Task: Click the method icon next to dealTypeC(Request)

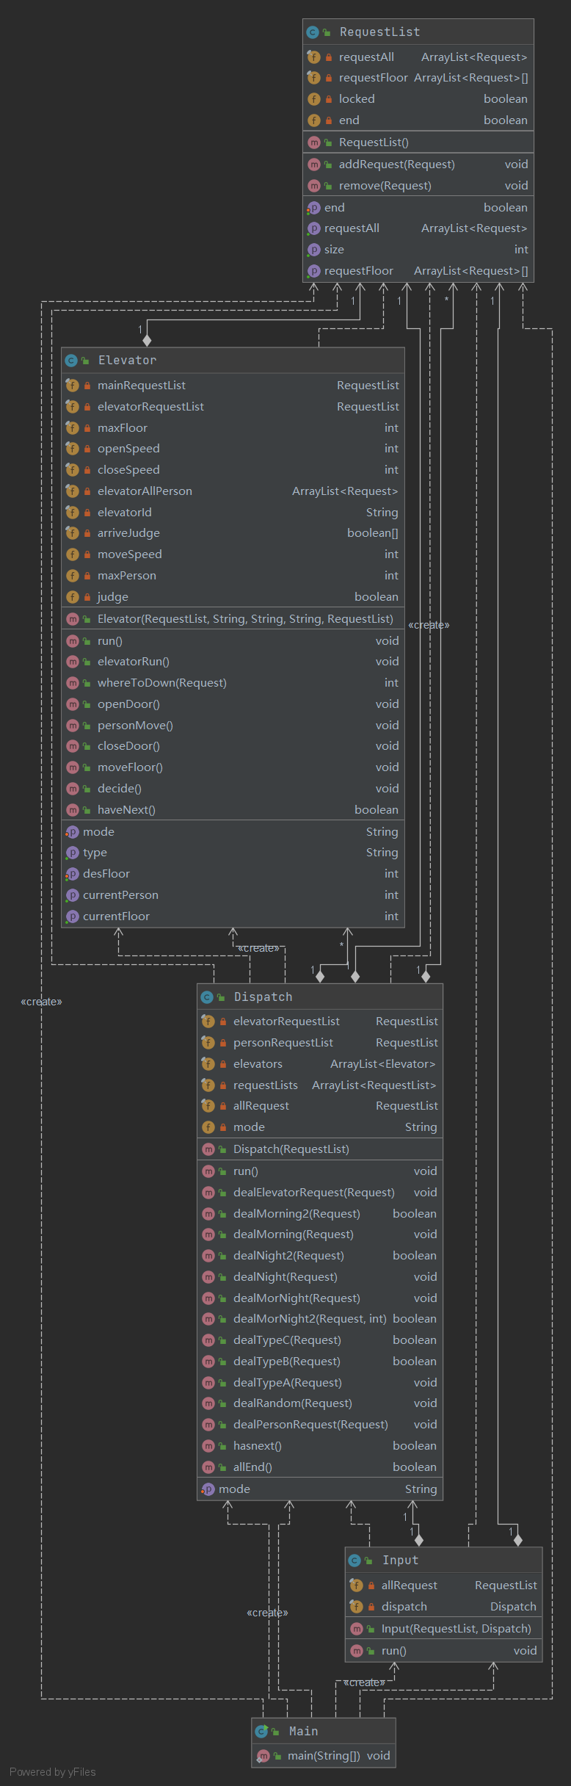Action: (208, 1340)
